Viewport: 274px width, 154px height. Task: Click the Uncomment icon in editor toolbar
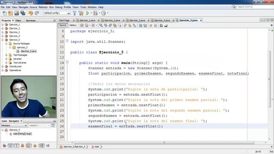point(166,26)
